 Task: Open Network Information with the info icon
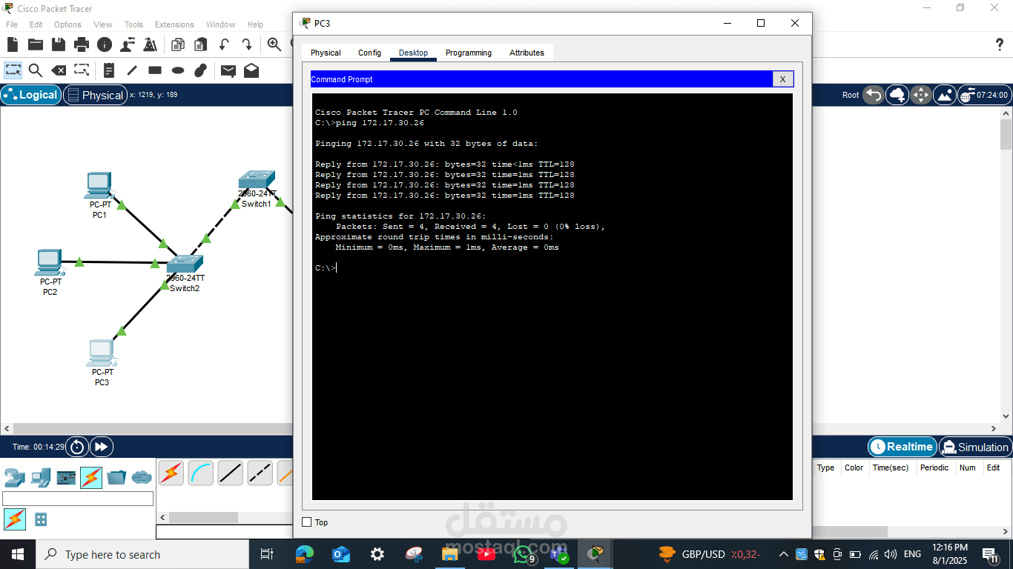[x=105, y=44]
